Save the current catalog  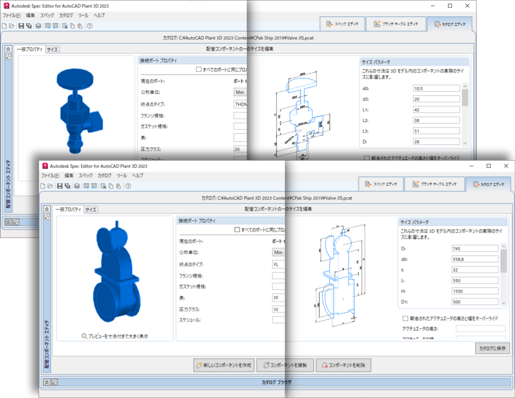click(59, 185)
